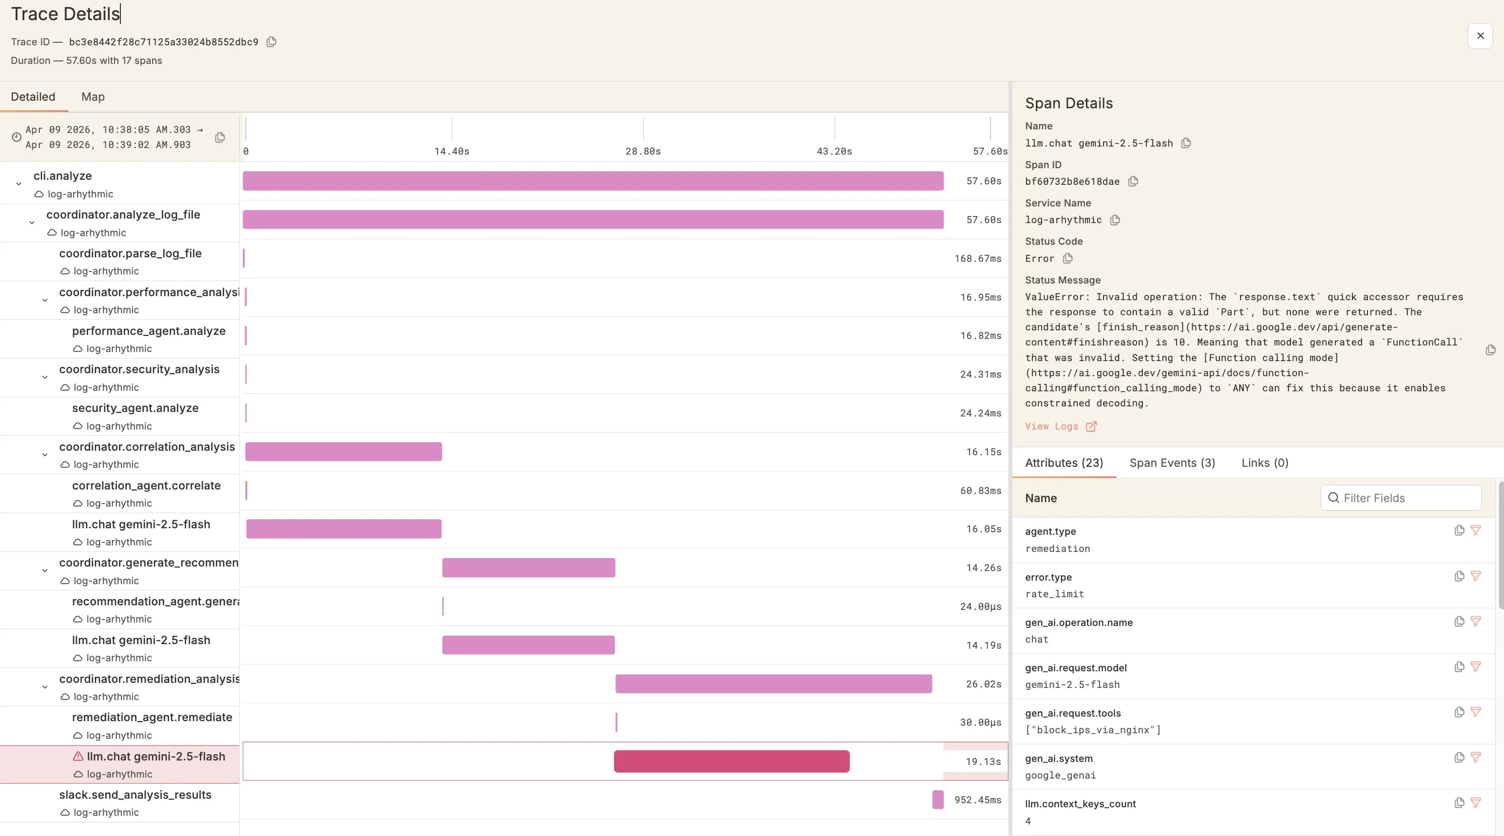Viewport: 1504px width, 836px height.
Task: Open the Links (0) tab
Action: [x=1265, y=463]
